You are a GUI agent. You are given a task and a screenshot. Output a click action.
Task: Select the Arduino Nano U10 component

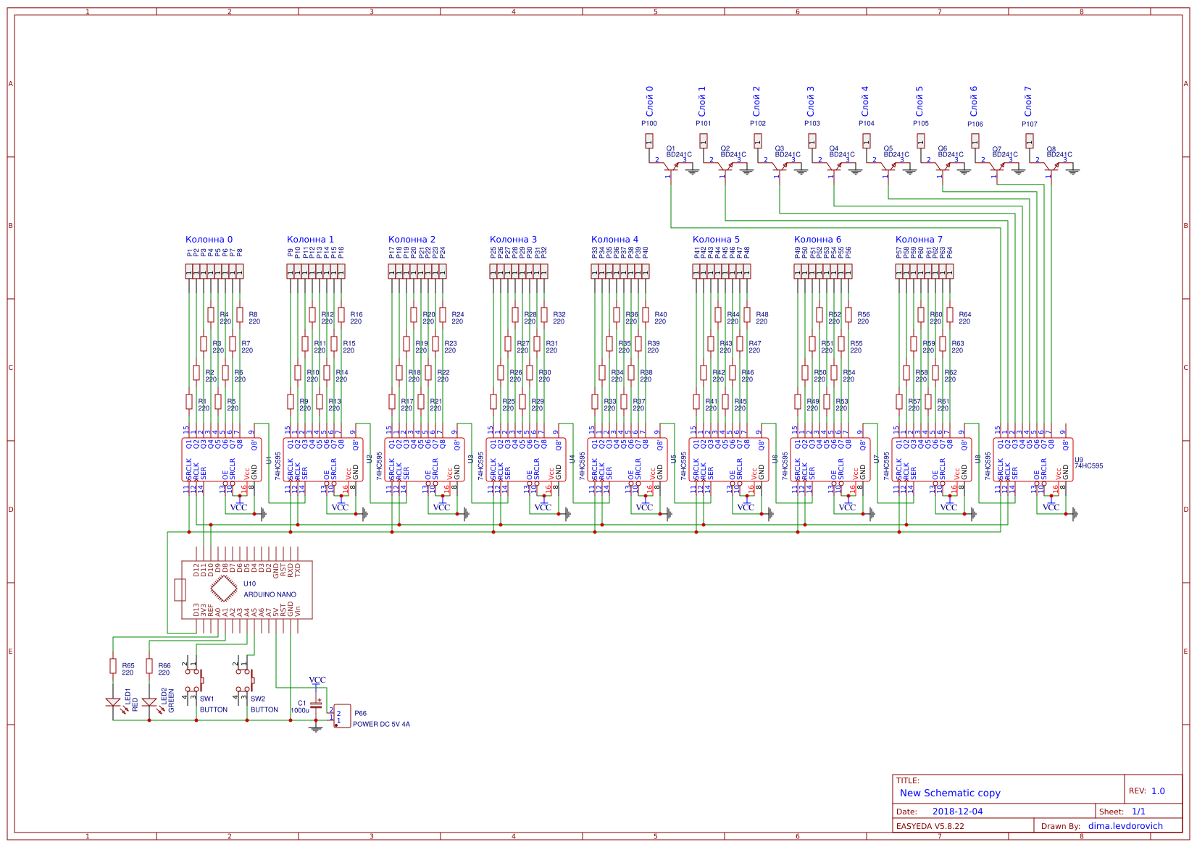[246, 589]
